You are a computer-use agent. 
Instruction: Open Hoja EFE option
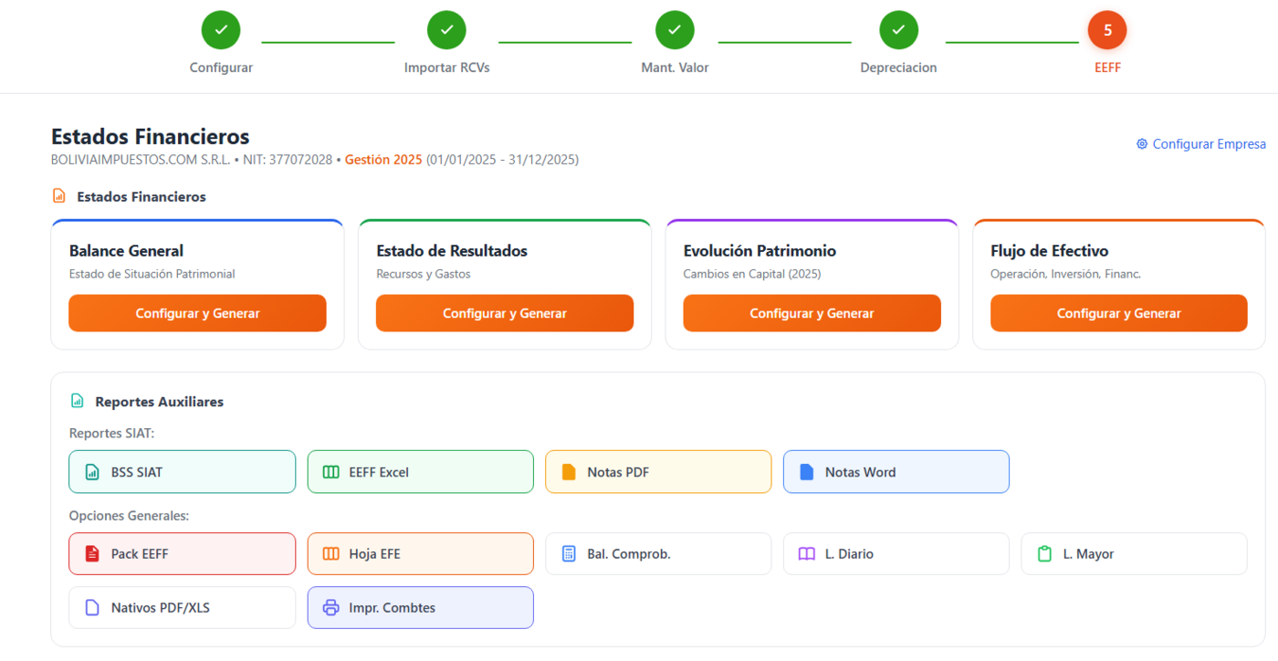(x=421, y=553)
